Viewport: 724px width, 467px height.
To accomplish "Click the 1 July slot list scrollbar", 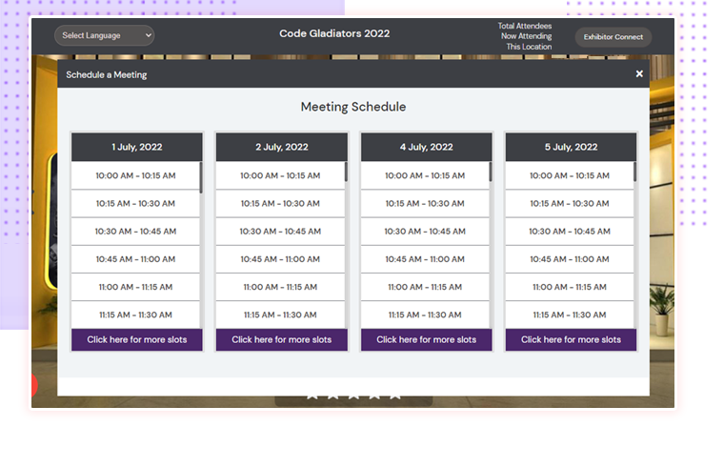I will coord(201,178).
